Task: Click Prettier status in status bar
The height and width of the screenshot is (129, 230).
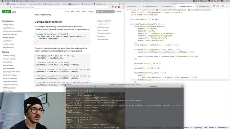Action: pos(212,128)
